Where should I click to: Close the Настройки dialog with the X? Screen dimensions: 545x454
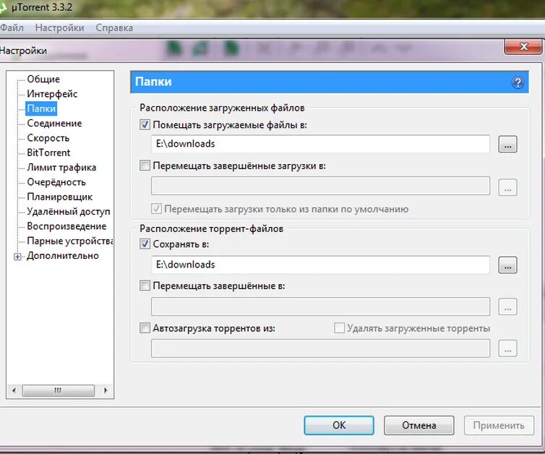(523, 46)
